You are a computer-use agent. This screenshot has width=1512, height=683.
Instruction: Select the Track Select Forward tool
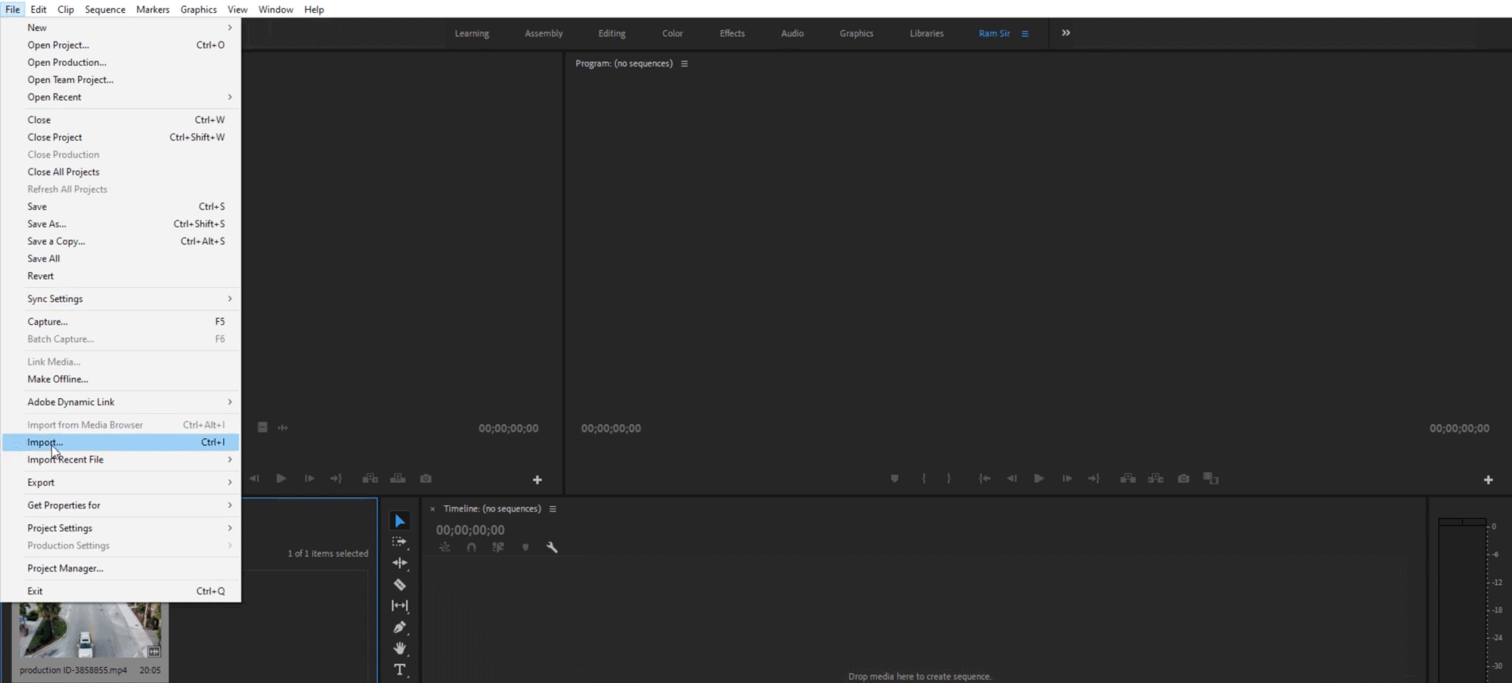click(399, 542)
